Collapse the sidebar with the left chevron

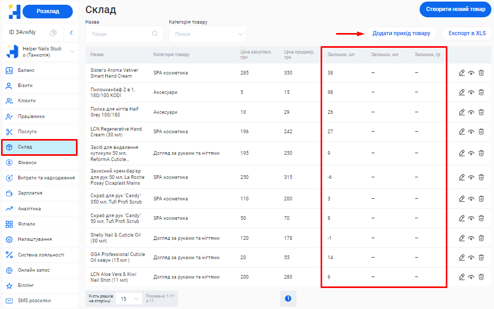coord(71,33)
